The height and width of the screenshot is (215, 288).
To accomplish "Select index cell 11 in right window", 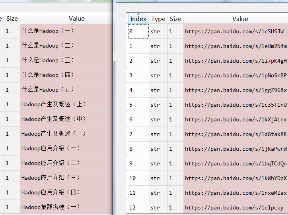I will pyautogui.click(x=138, y=192).
